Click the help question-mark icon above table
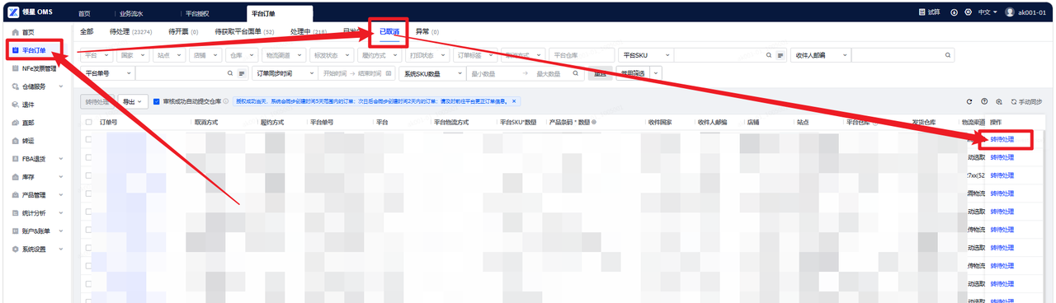Viewport: 1056px width, 303px height. point(984,101)
